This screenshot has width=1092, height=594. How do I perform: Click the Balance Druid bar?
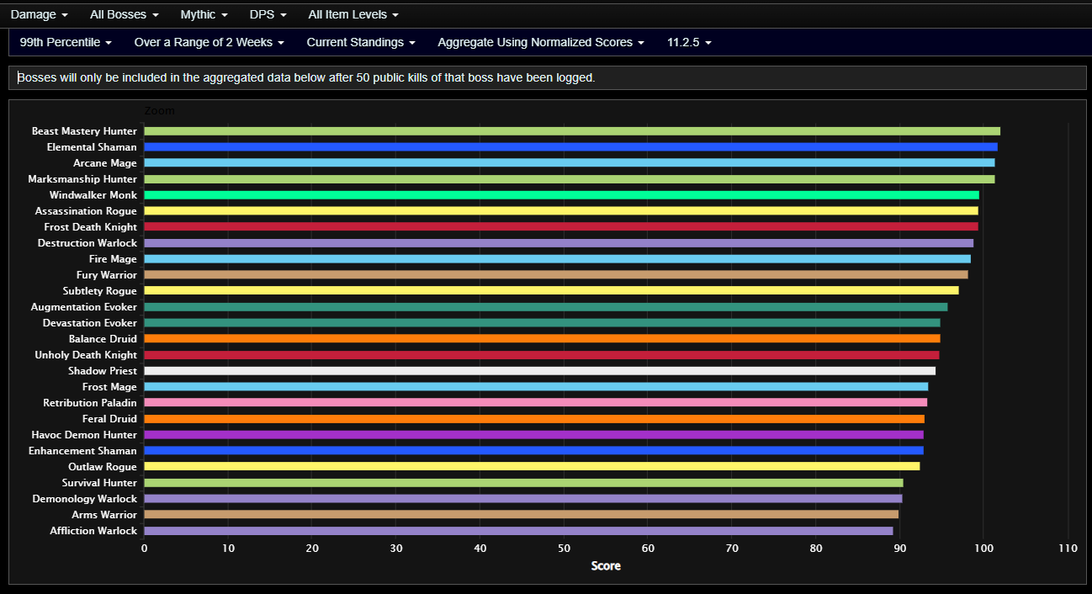543,339
